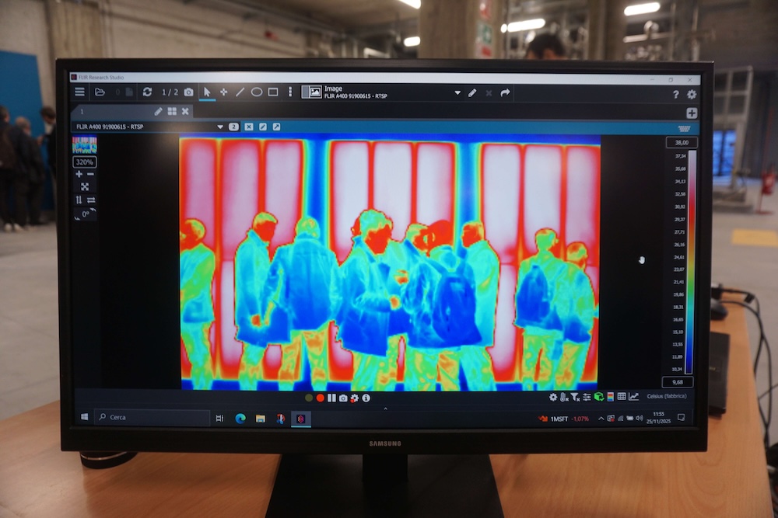Edit the 38,00 maximum temperature field
This screenshot has height=518, width=778.
[x=681, y=142]
